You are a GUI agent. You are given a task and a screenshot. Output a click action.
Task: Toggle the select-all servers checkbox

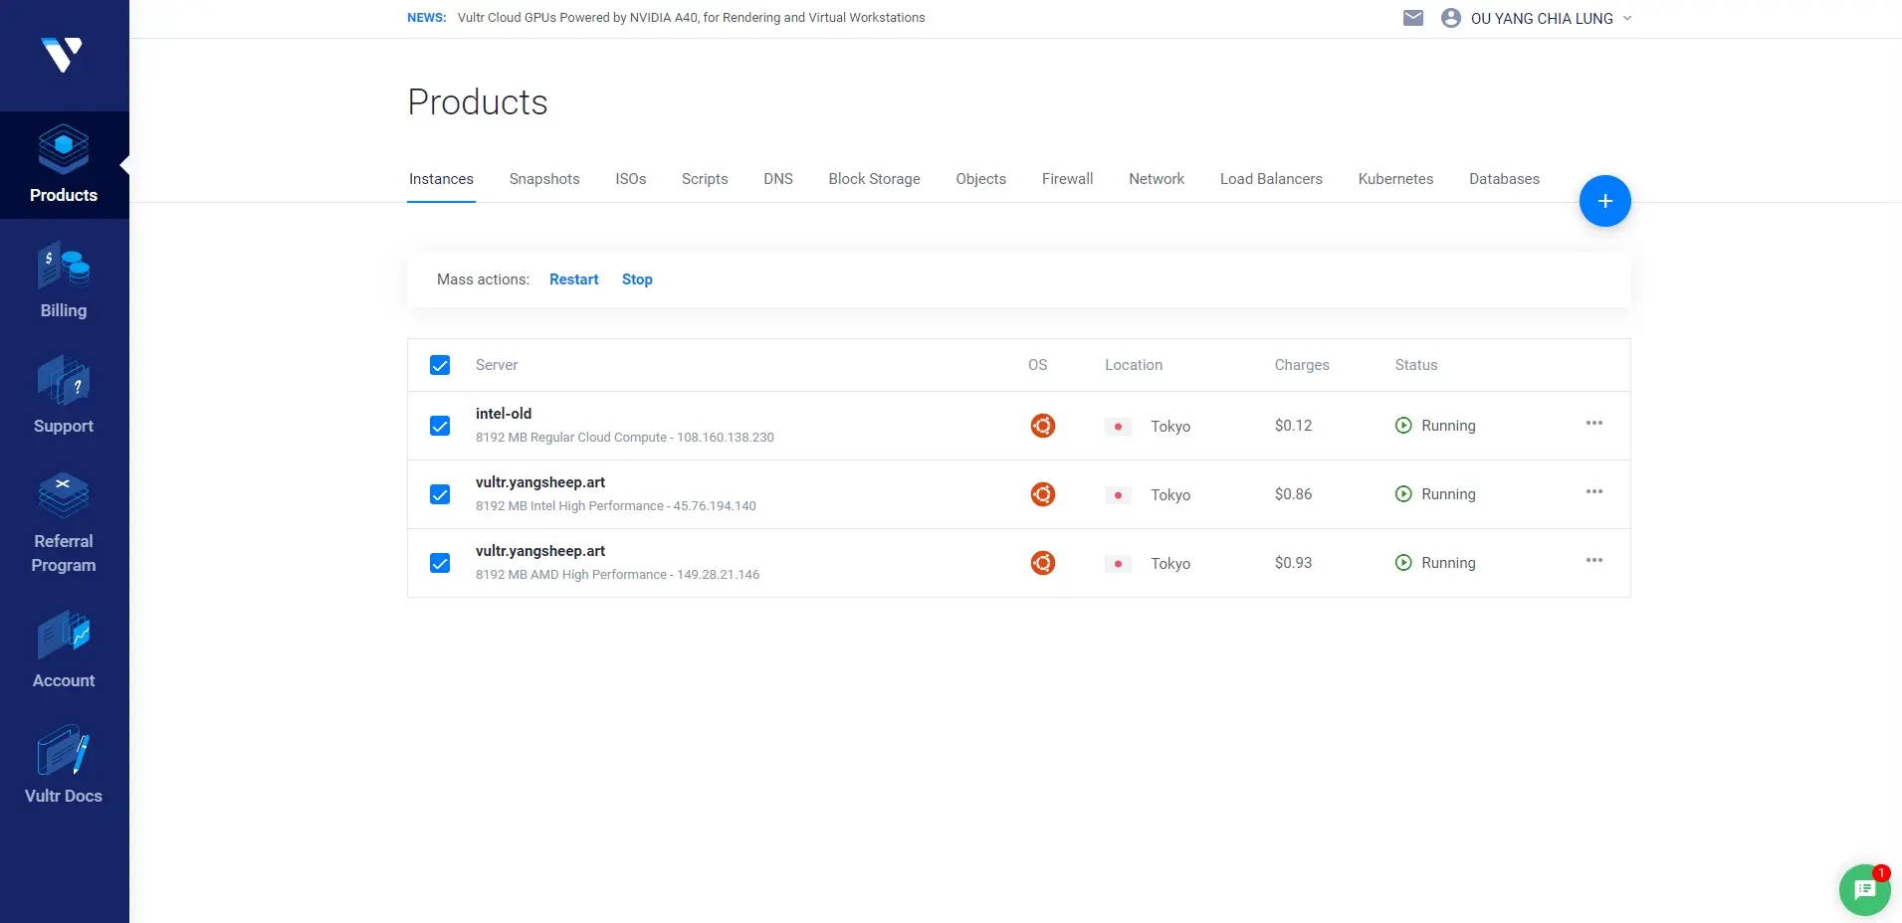[x=440, y=365]
